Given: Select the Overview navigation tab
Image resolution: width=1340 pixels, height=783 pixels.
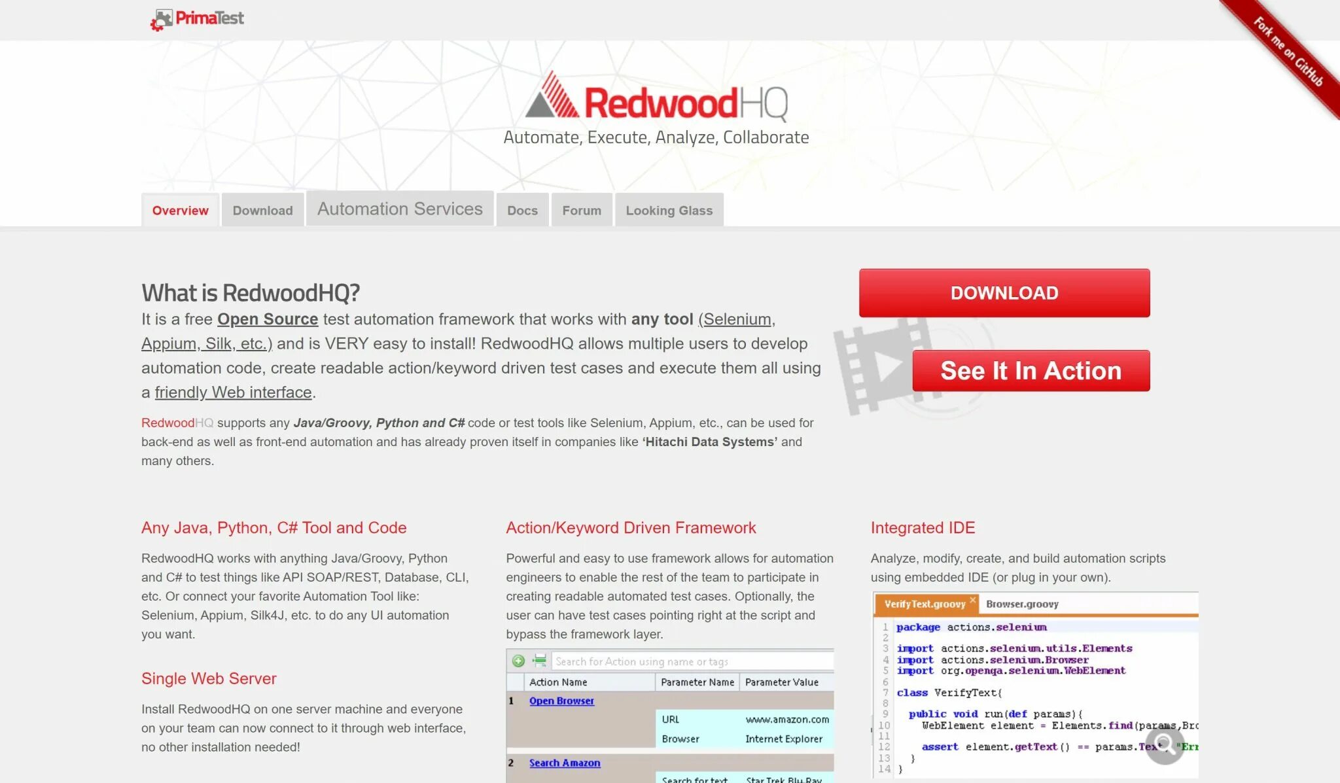Looking at the screenshot, I should pyautogui.click(x=180, y=210).
